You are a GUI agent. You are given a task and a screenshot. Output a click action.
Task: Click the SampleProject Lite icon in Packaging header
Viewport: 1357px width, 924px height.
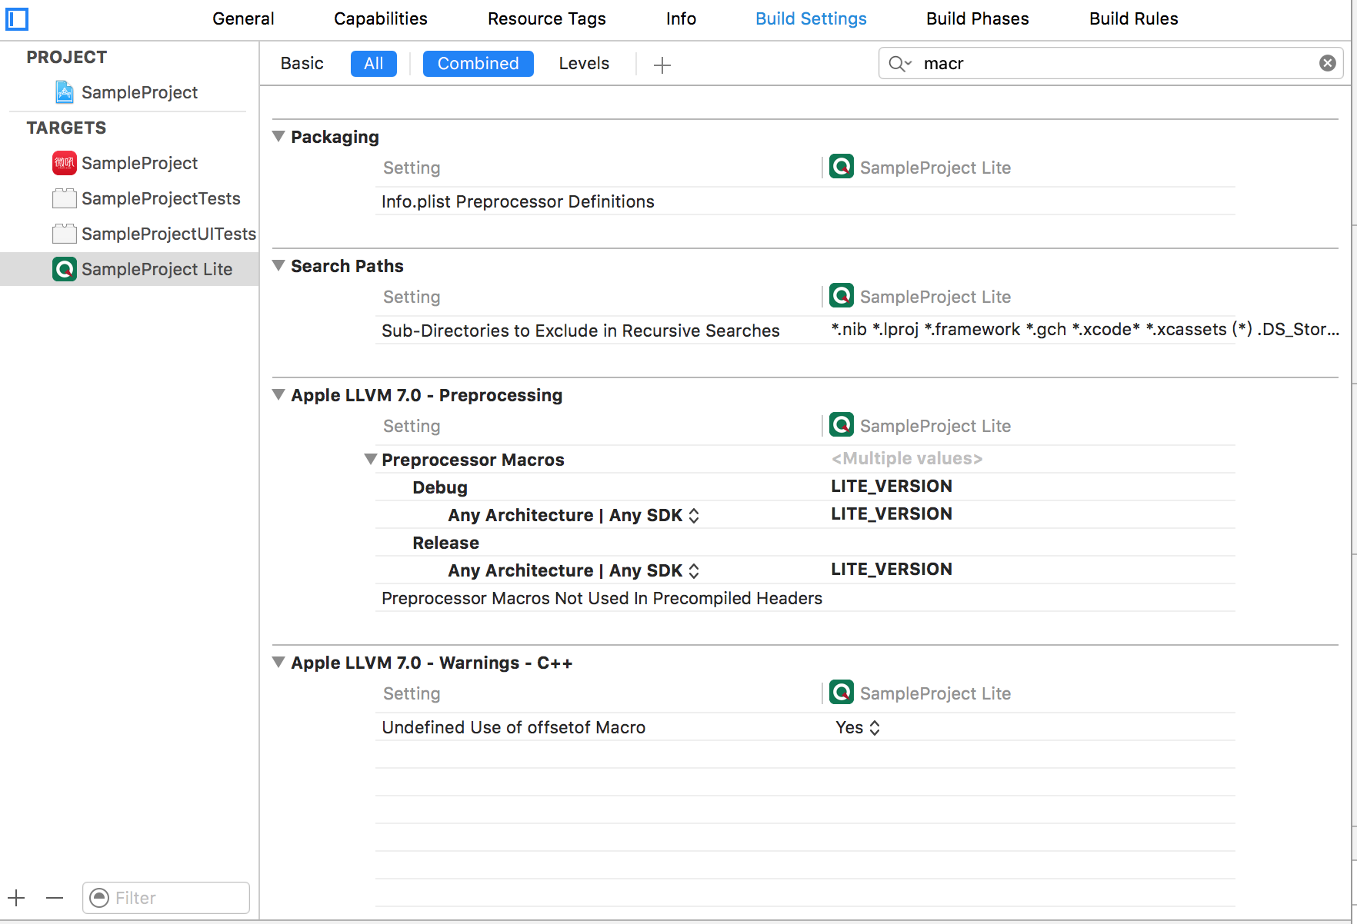842,167
